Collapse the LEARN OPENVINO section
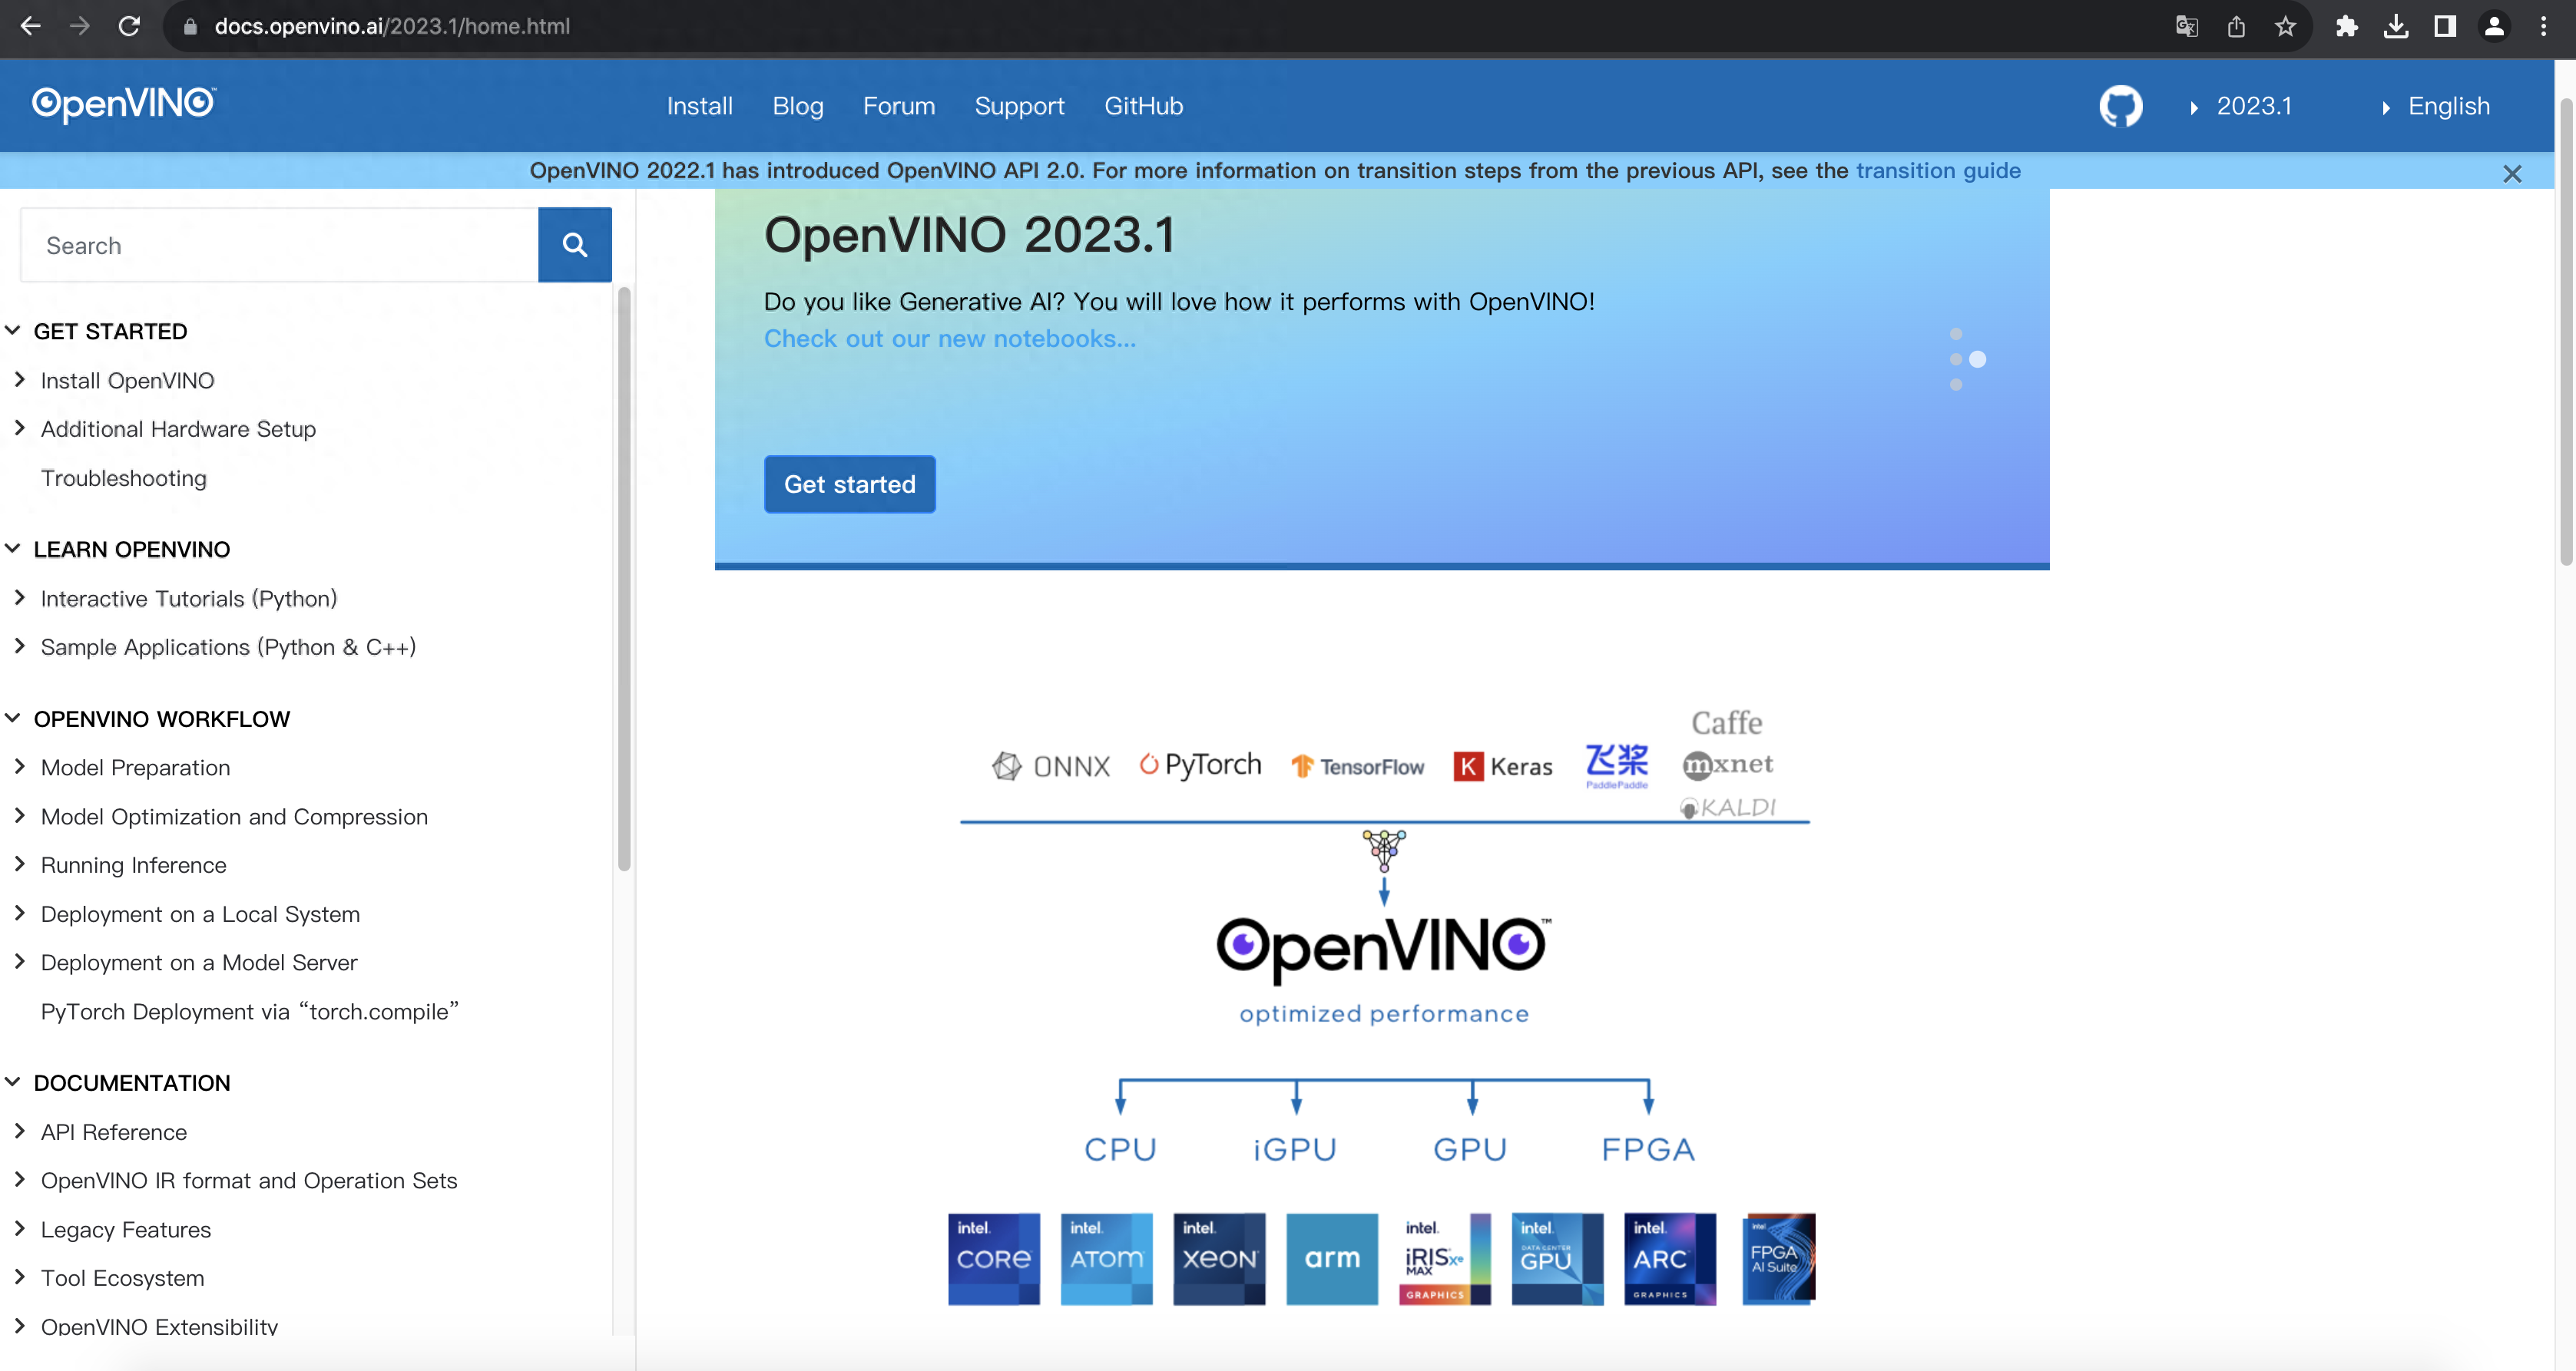Screen dimensions: 2576x1371 [13, 549]
